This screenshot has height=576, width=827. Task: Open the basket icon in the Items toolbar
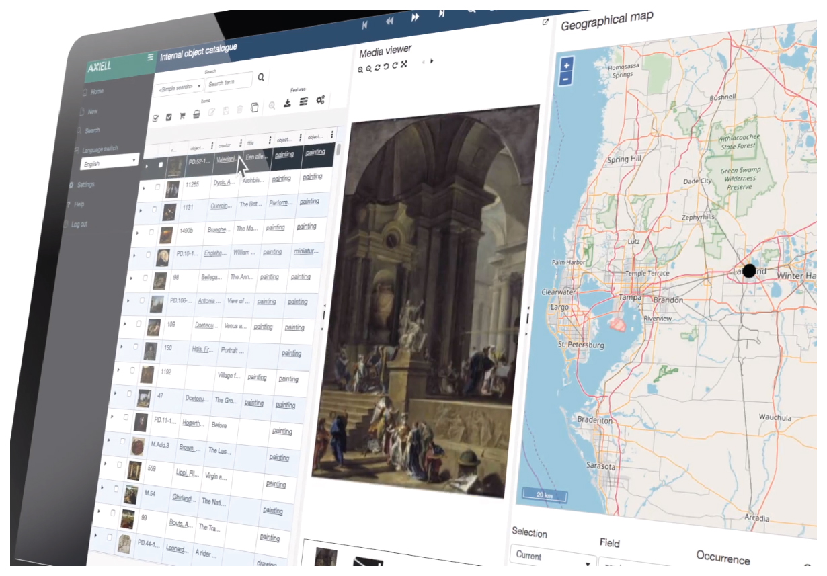196,116
